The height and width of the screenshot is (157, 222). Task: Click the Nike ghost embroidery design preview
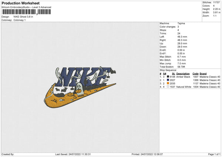(x=80, y=87)
